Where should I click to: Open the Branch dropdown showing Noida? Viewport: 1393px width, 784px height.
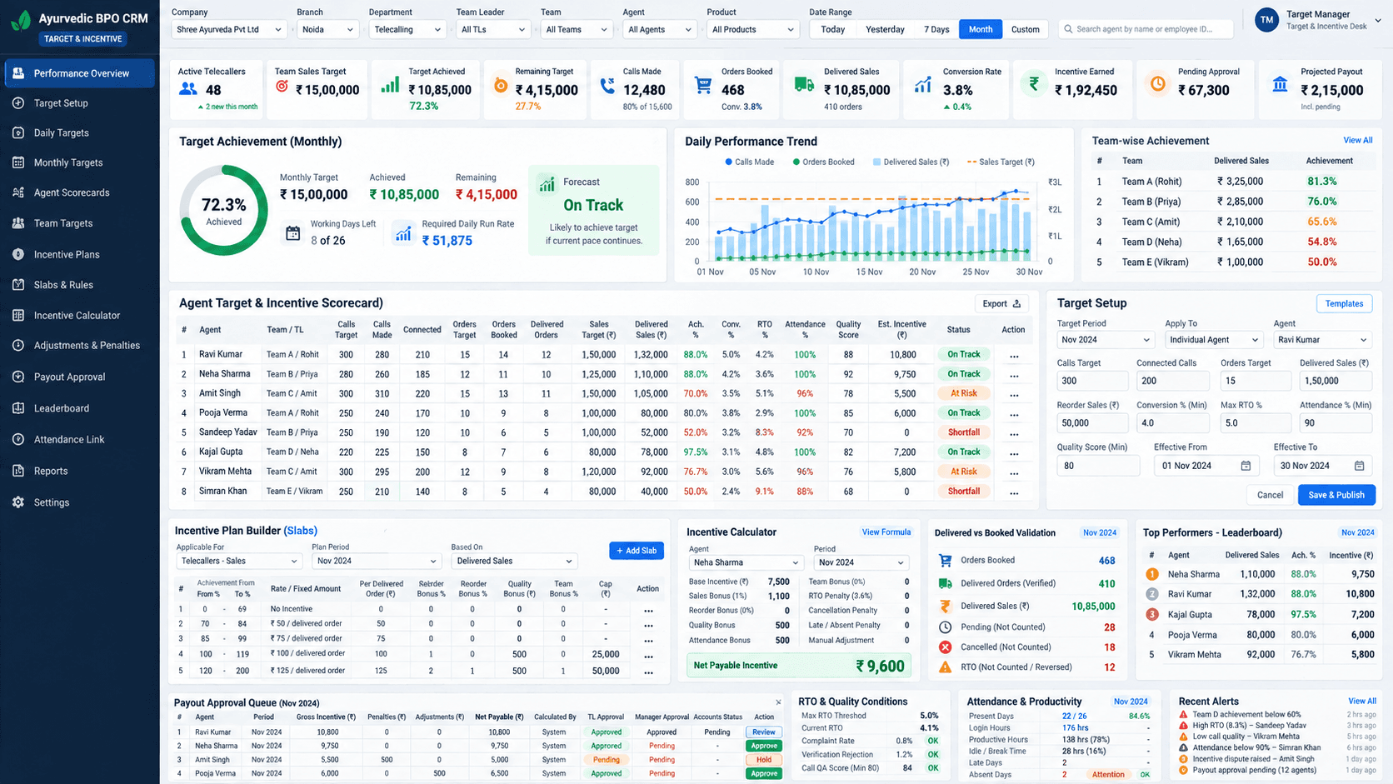pyautogui.click(x=327, y=29)
